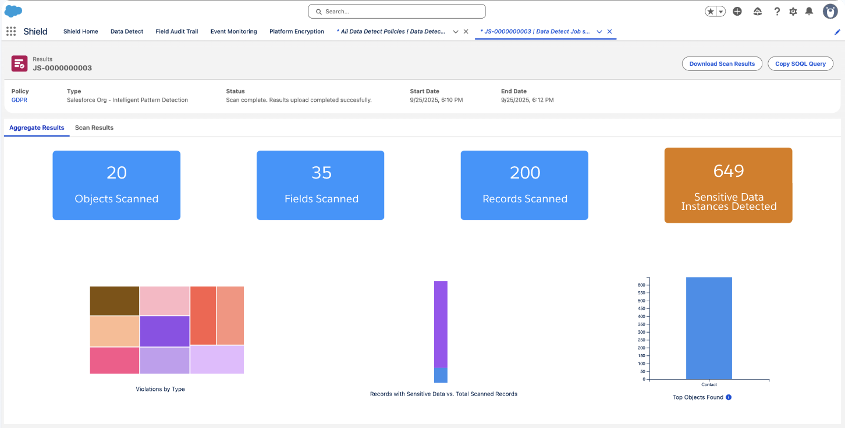Click the Favorites star icon

711,12
